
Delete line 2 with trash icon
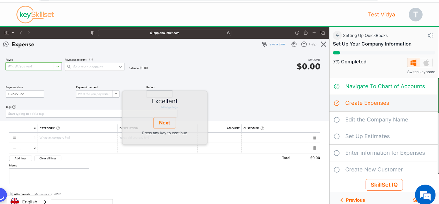click(315, 148)
